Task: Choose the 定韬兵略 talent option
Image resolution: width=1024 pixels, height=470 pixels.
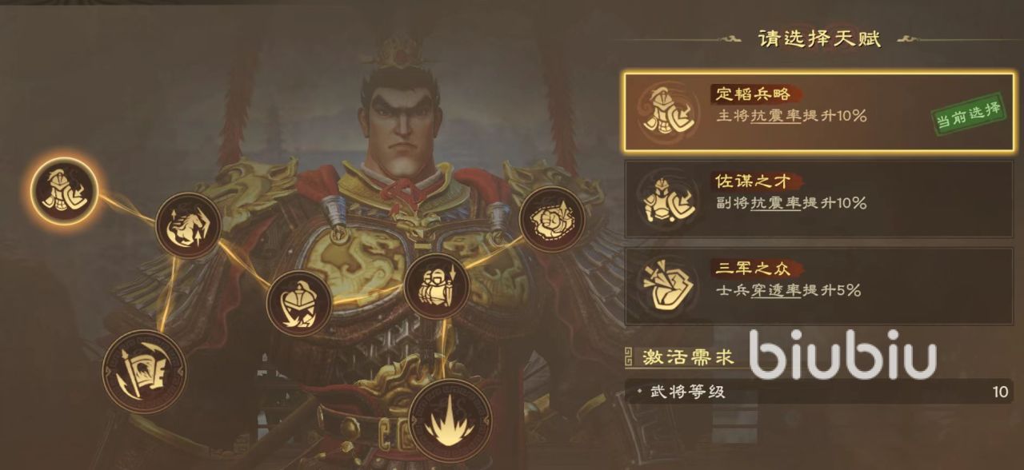Action: (820, 111)
